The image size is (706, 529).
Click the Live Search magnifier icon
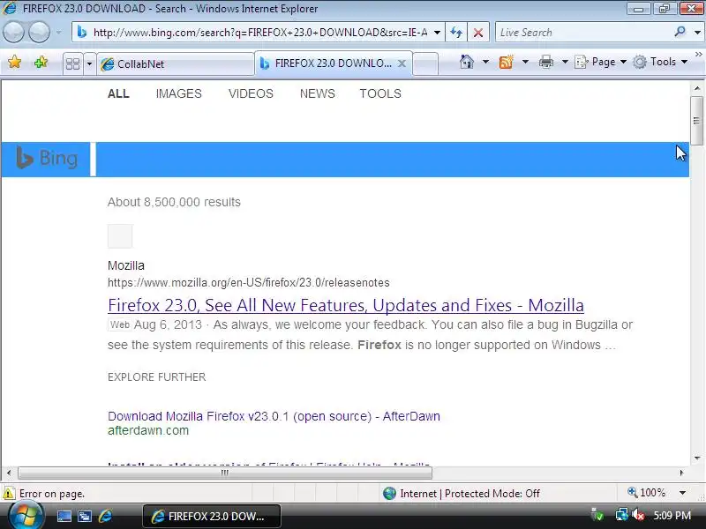tap(680, 32)
